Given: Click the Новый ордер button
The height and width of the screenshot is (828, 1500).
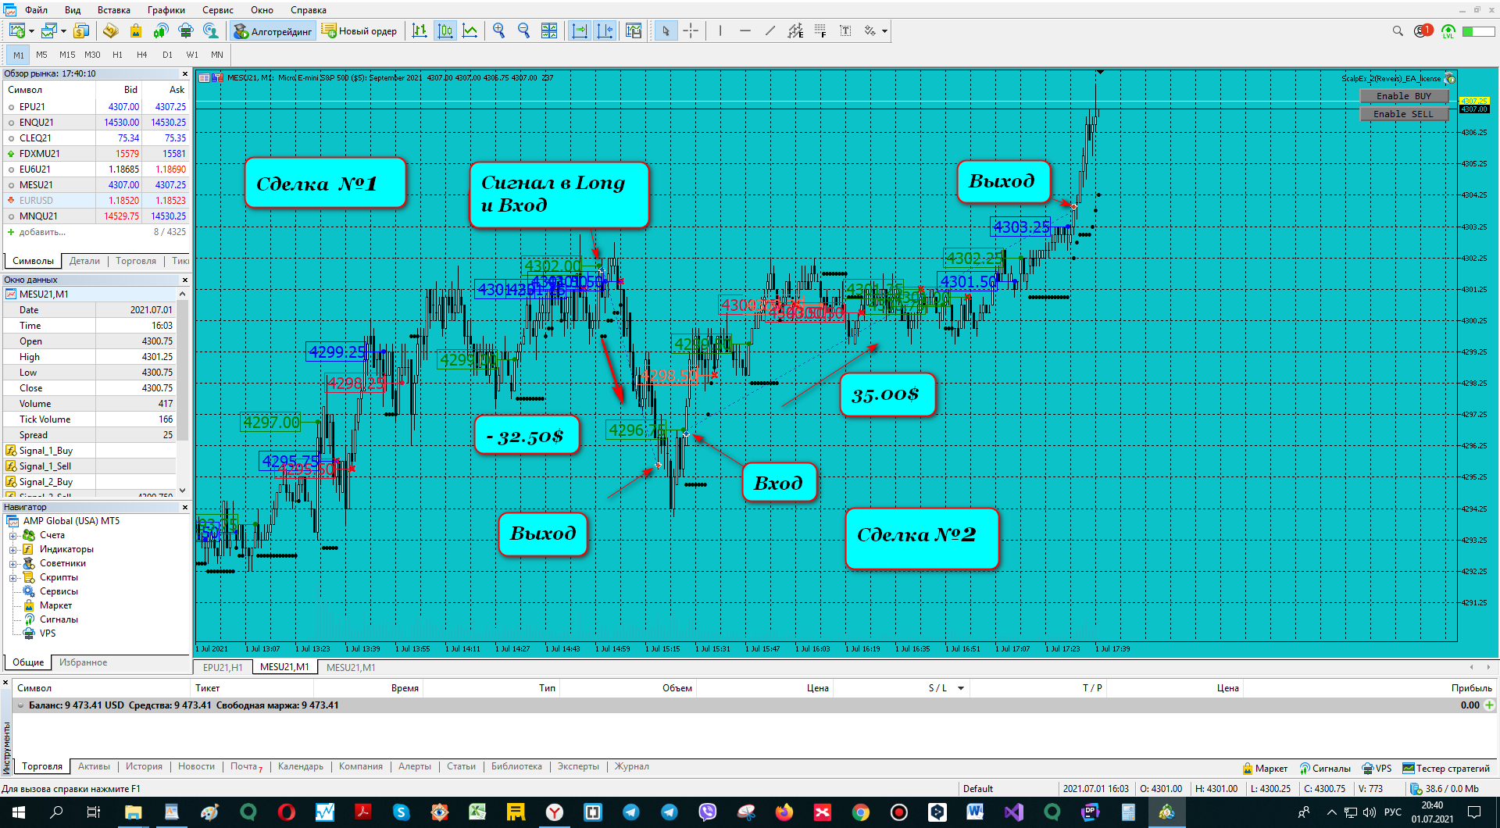Looking at the screenshot, I should click(x=360, y=31).
